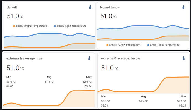Click thermometer icon on legend: below card
Image resolution: width=191 pixels, height=110 pixels.
coord(184,7)
